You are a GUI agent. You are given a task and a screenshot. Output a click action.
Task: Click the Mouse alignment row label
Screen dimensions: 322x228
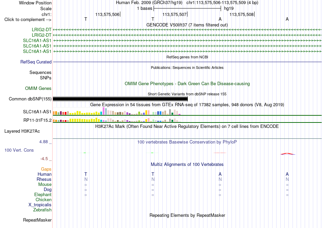[x=45, y=185]
